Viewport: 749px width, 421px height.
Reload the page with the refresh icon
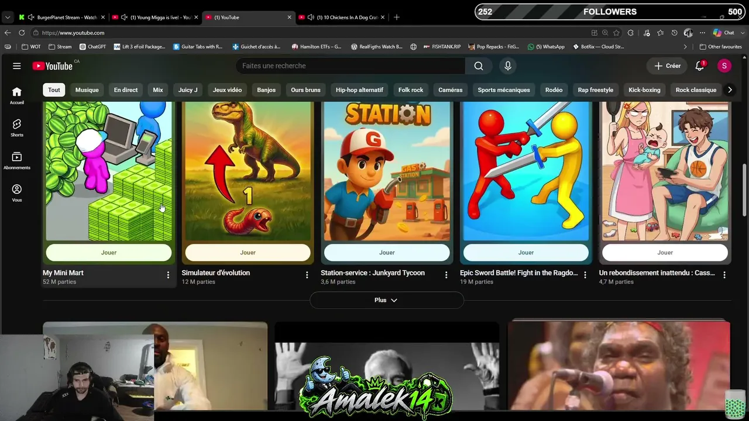coord(22,33)
